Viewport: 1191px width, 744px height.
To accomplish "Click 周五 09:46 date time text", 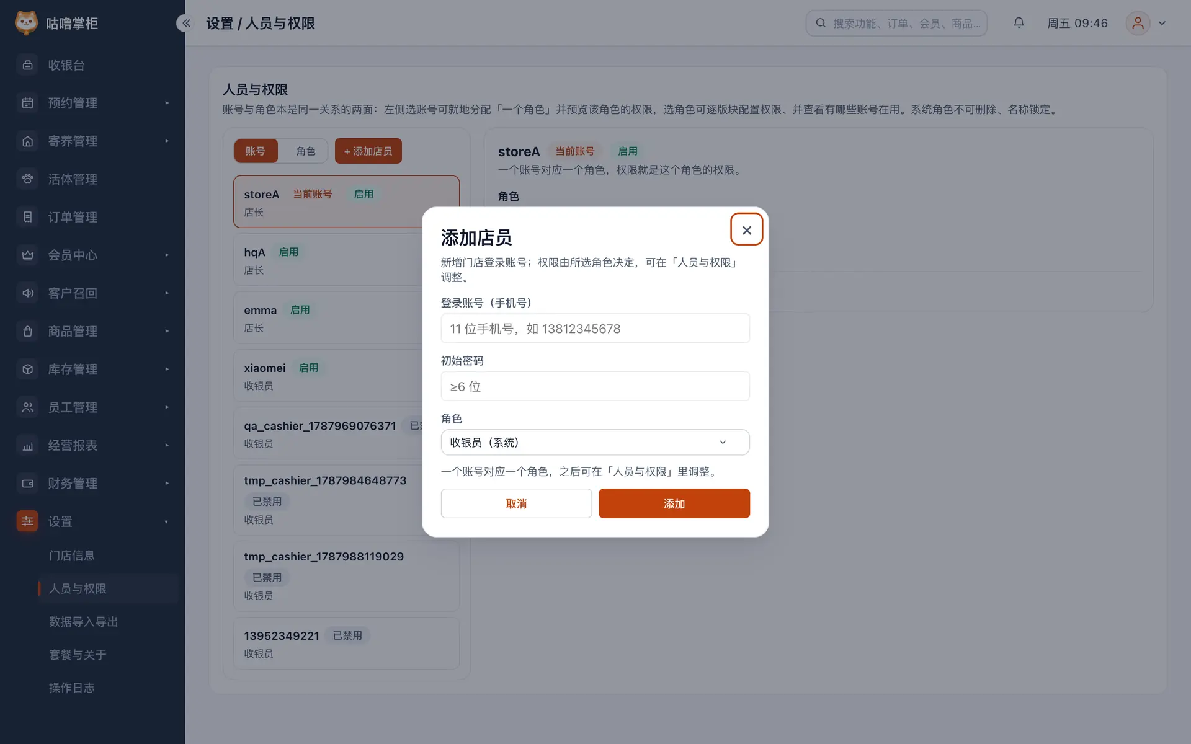I will point(1077,23).
